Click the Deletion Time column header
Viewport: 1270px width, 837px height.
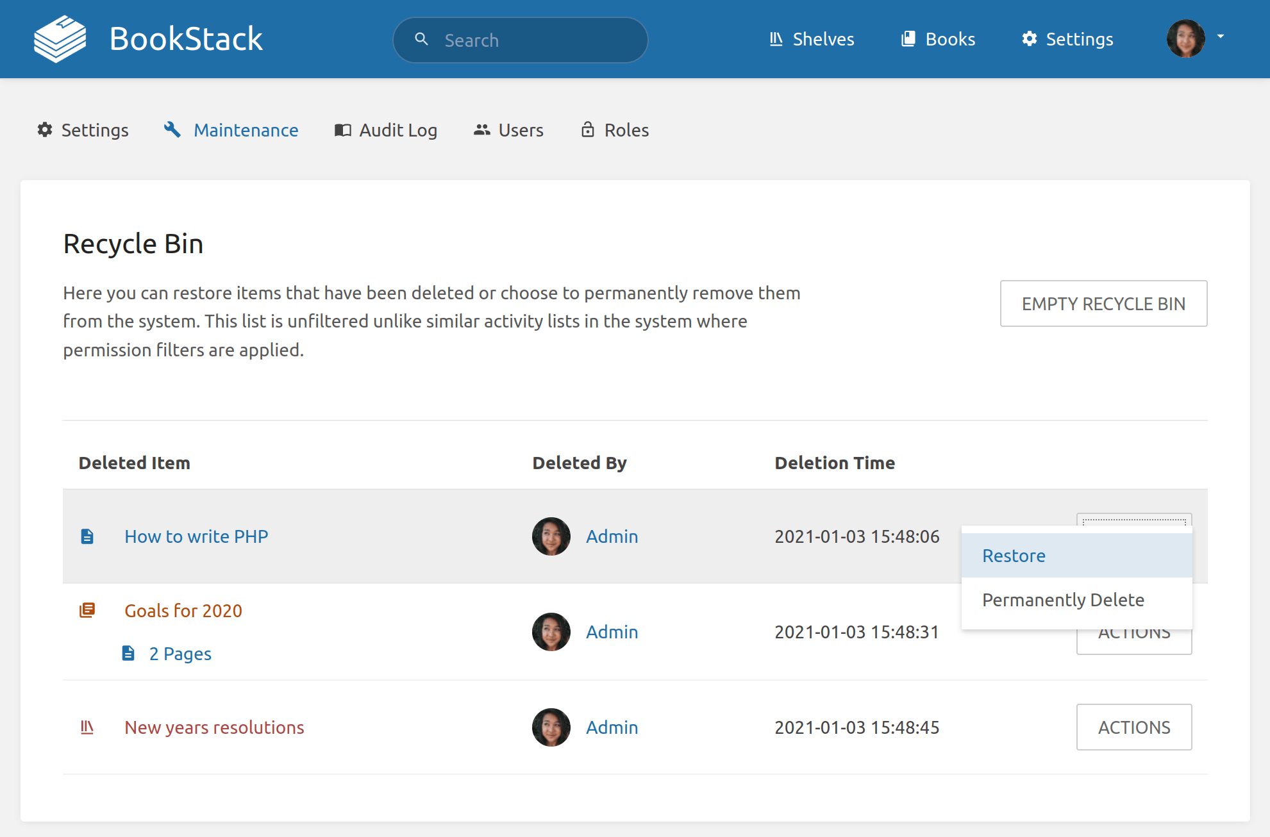tap(835, 463)
